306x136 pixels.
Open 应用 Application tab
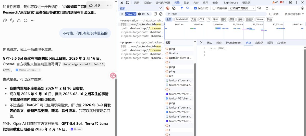(x=205, y=3)
